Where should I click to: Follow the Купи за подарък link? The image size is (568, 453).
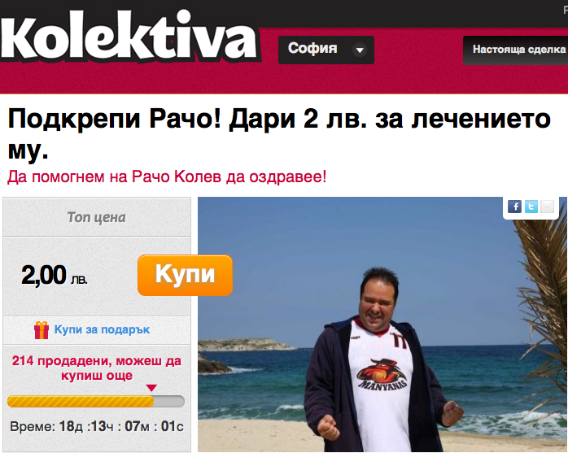pos(102,329)
